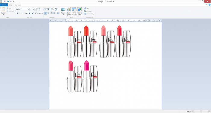Switch to the Giriş tab
Screen dimensions: 211x113
pos(11,5)
